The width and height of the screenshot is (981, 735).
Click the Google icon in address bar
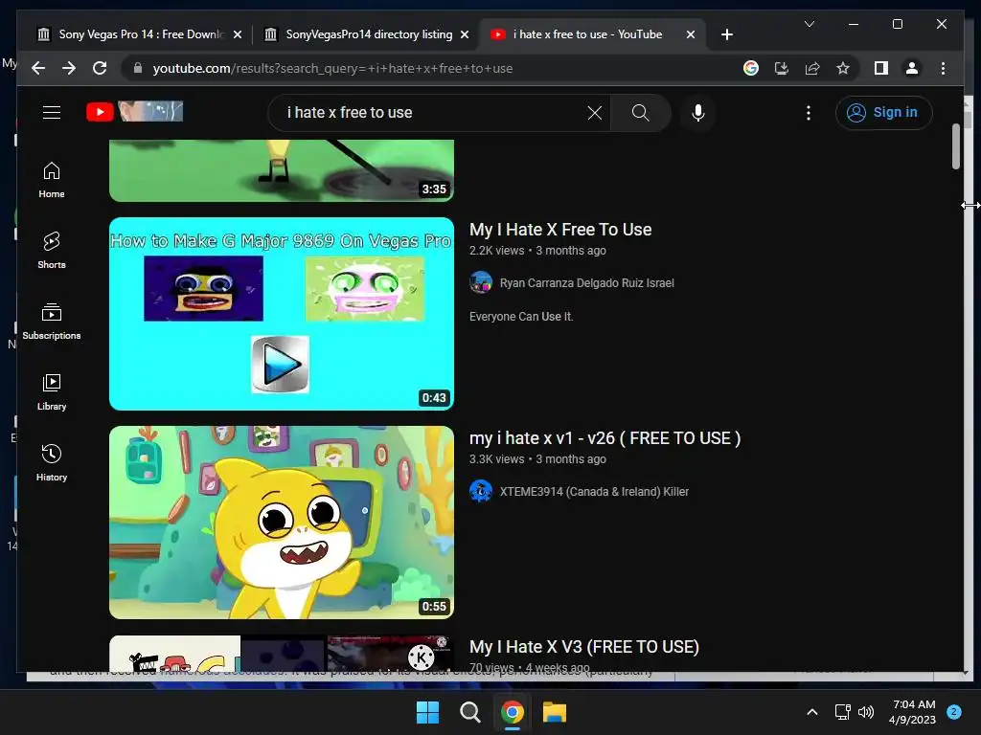tap(751, 68)
